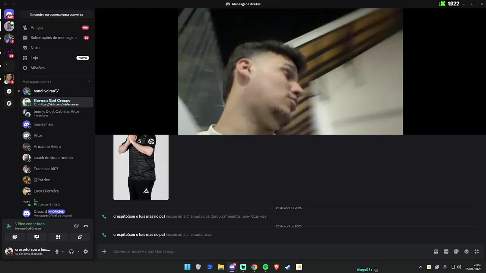Open Discord direct messages home icon
The height and width of the screenshot is (273, 486).
(x=9, y=14)
